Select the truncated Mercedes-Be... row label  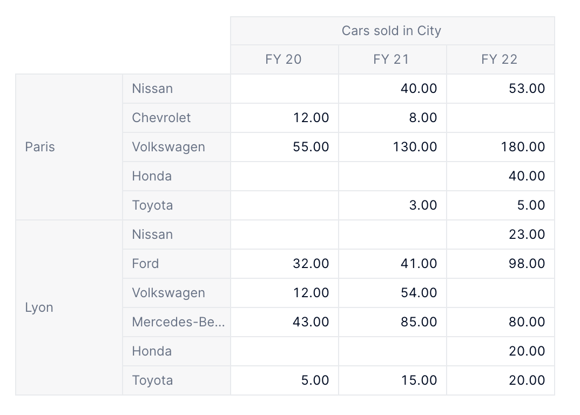(x=176, y=322)
